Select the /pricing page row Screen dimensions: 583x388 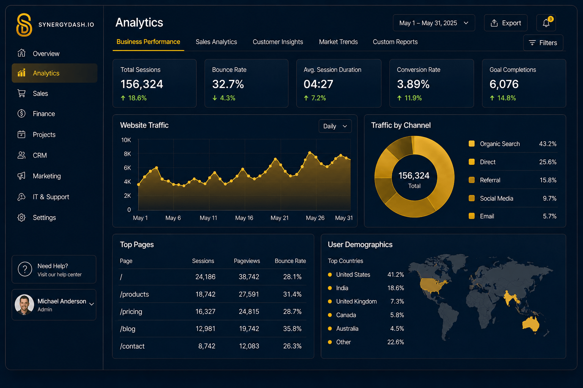[213, 311]
